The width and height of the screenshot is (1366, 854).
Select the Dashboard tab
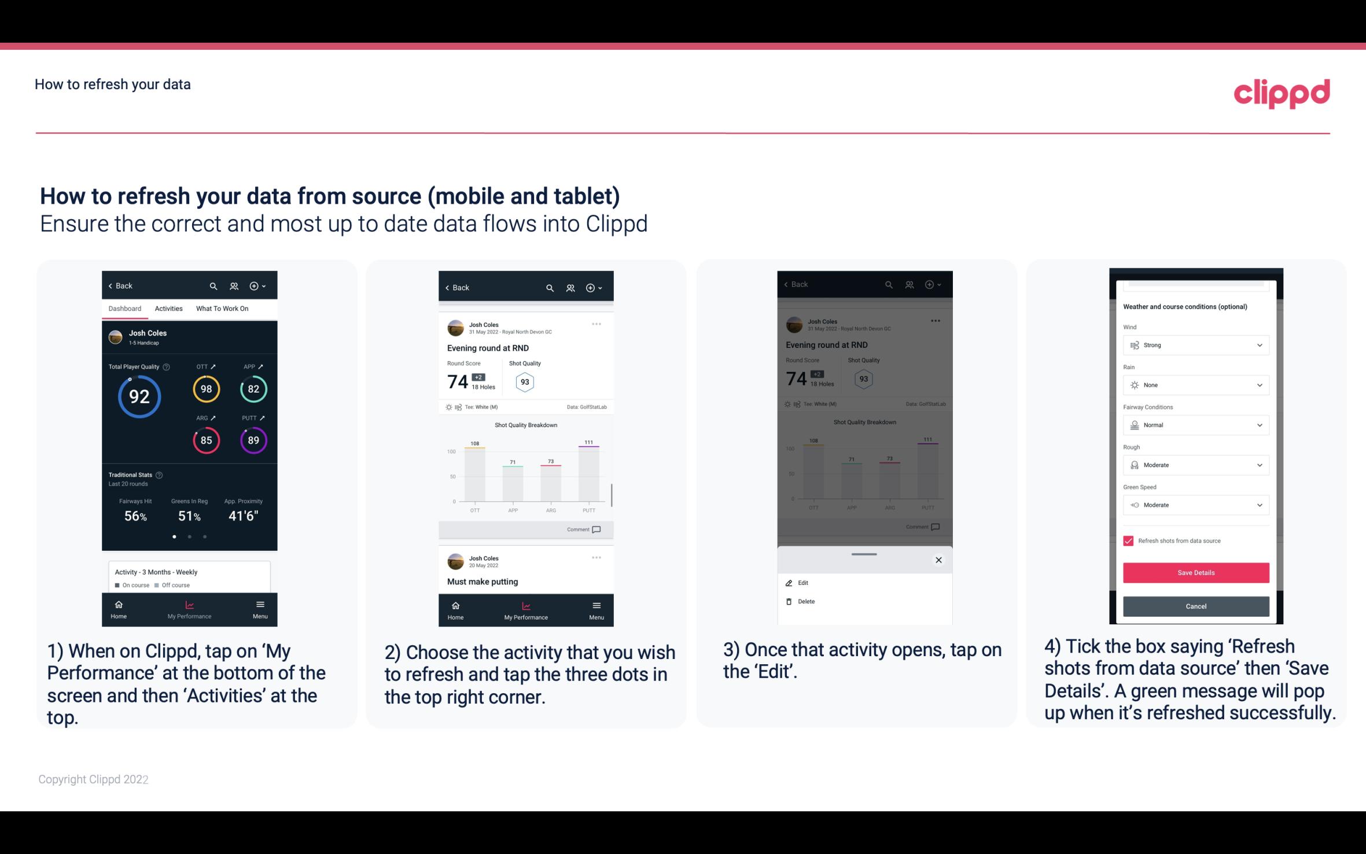[x=125, y=308]
